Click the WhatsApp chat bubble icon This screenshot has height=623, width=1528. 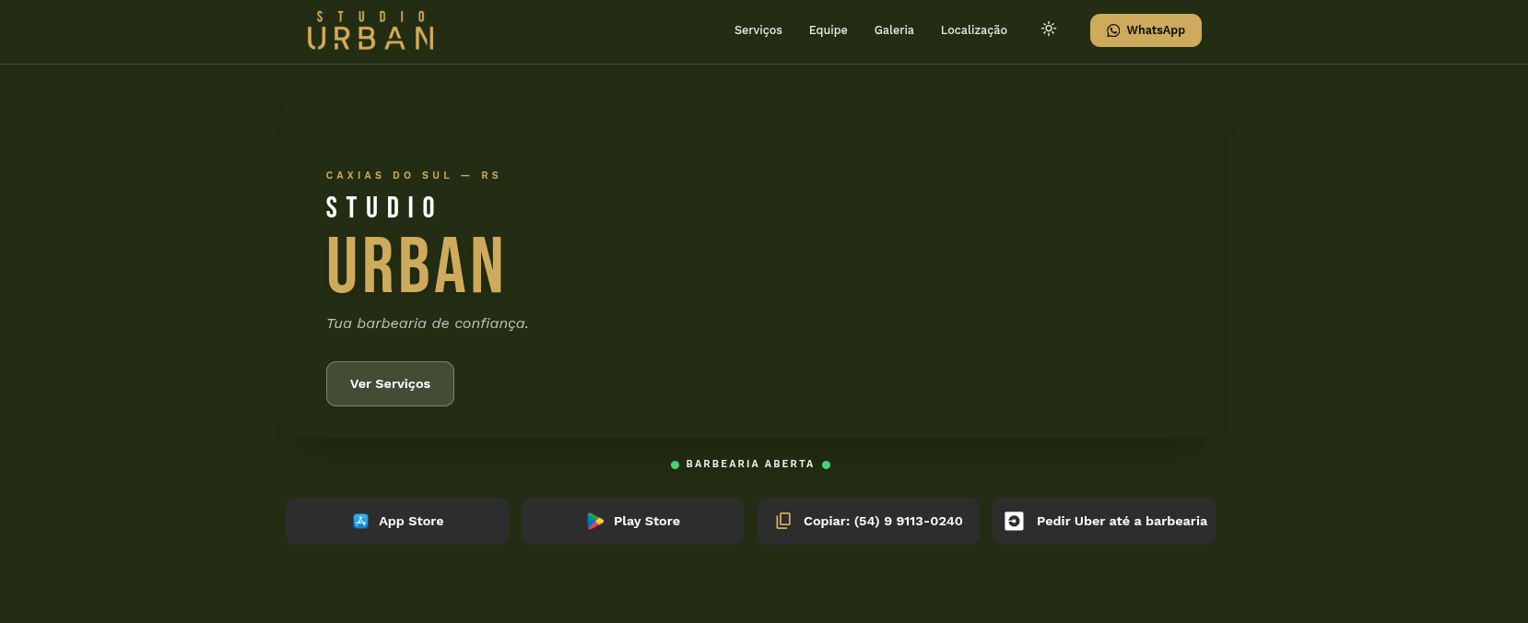pyautogui.click(x=1113, y=30)
